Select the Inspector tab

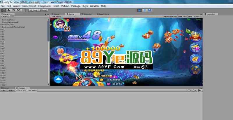[x=210, y=14]
